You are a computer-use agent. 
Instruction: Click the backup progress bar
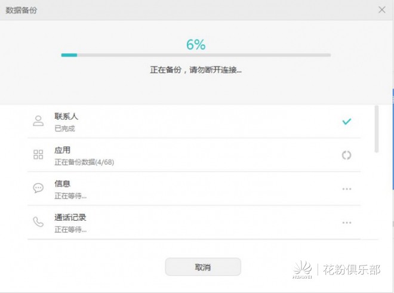tap(196, 55)
